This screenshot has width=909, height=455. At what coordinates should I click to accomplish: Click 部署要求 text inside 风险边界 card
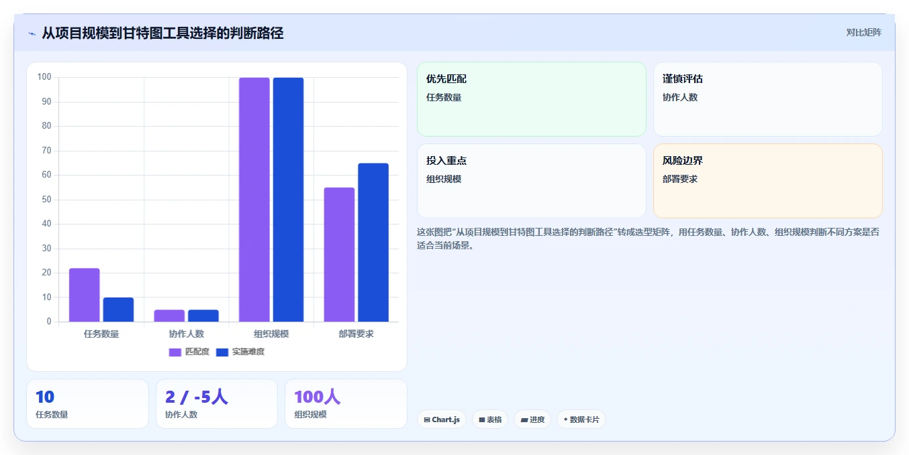coord(680,179)
